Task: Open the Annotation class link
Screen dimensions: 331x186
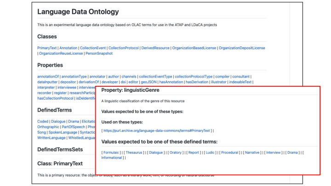Action: pos(68,48)
